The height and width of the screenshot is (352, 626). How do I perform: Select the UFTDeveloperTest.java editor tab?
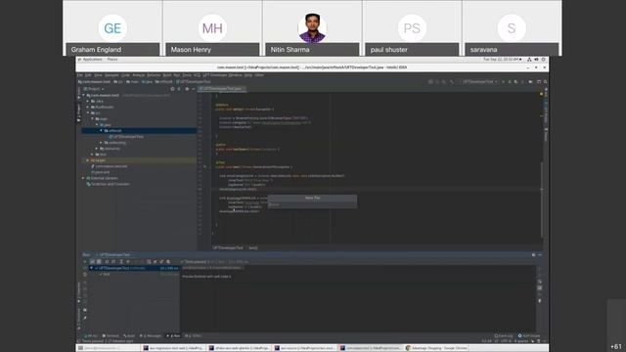[x=222, y=89]
